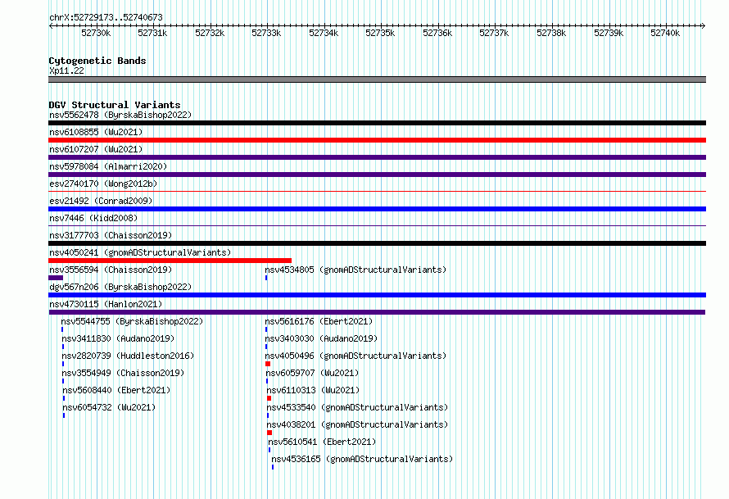Open nsv4533540 (gnomADStructuralVariants) label
The height and width of the screenshot is (499, 729).
[357, 407]
